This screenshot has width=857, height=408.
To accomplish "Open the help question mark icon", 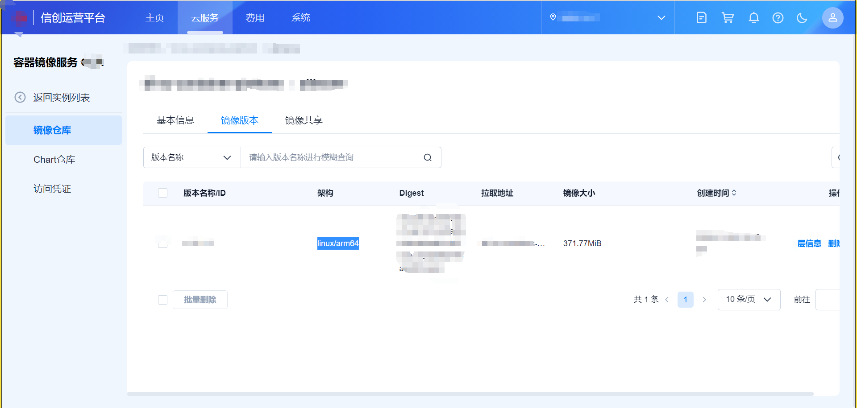I will (778, 18).
